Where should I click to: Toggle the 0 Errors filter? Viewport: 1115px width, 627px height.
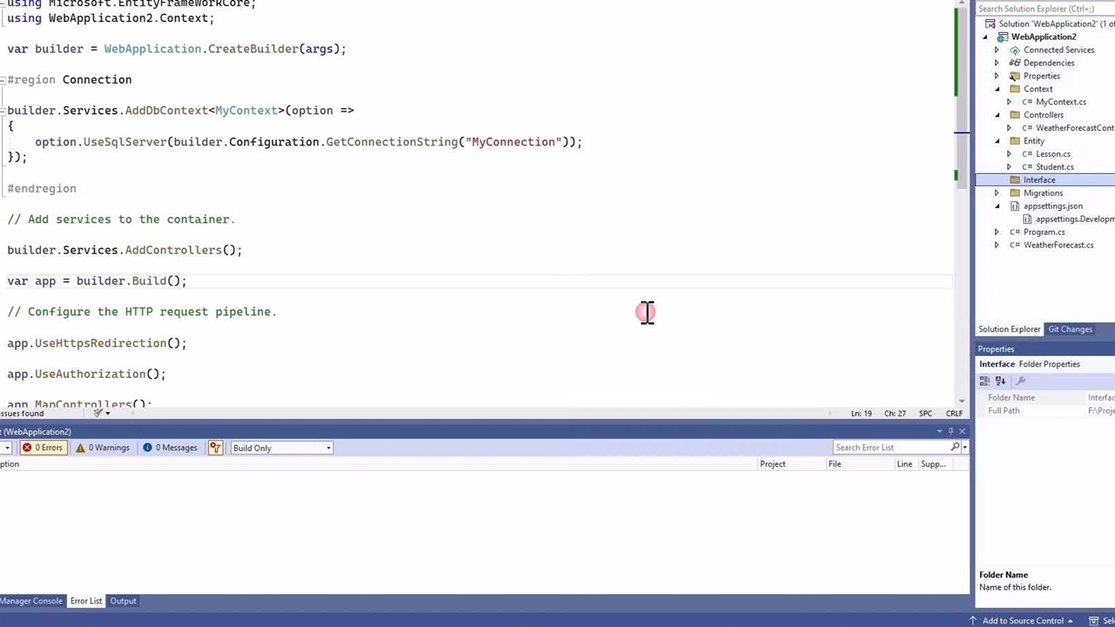click(43, 448)
